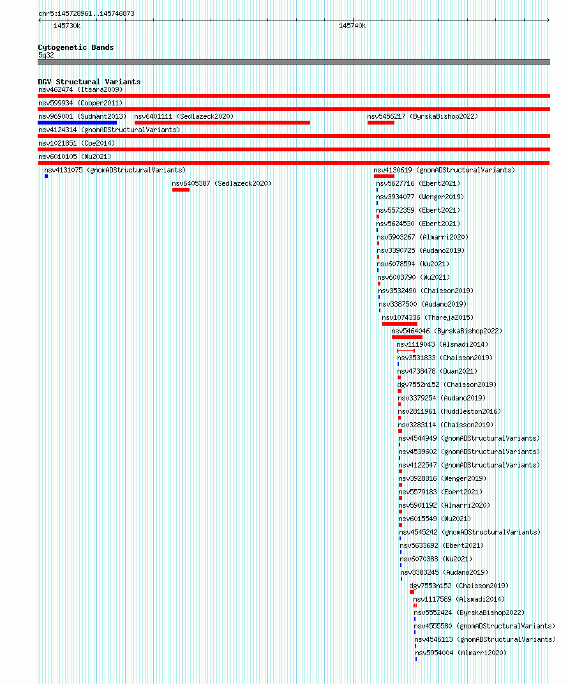
Task: Click the red bar under nsv5464046
Action: coord(407,337)
